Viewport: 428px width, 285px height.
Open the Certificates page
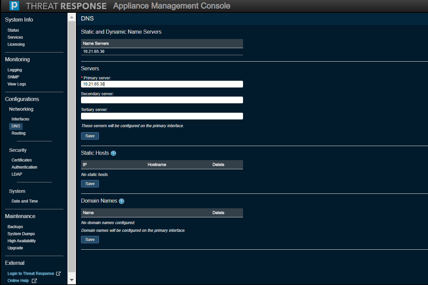(x=22, y=160)
